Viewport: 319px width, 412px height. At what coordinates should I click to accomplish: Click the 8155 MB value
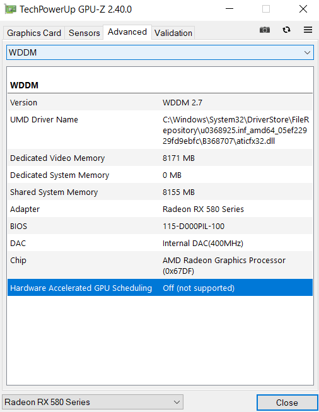tap(178, 192)
